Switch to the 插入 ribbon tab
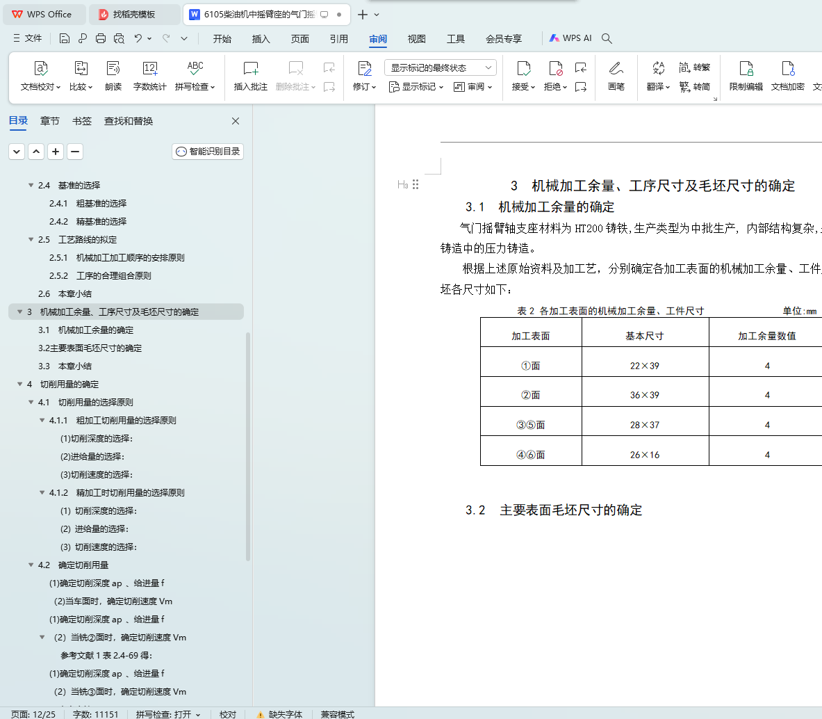 click(x=261, y=39)
